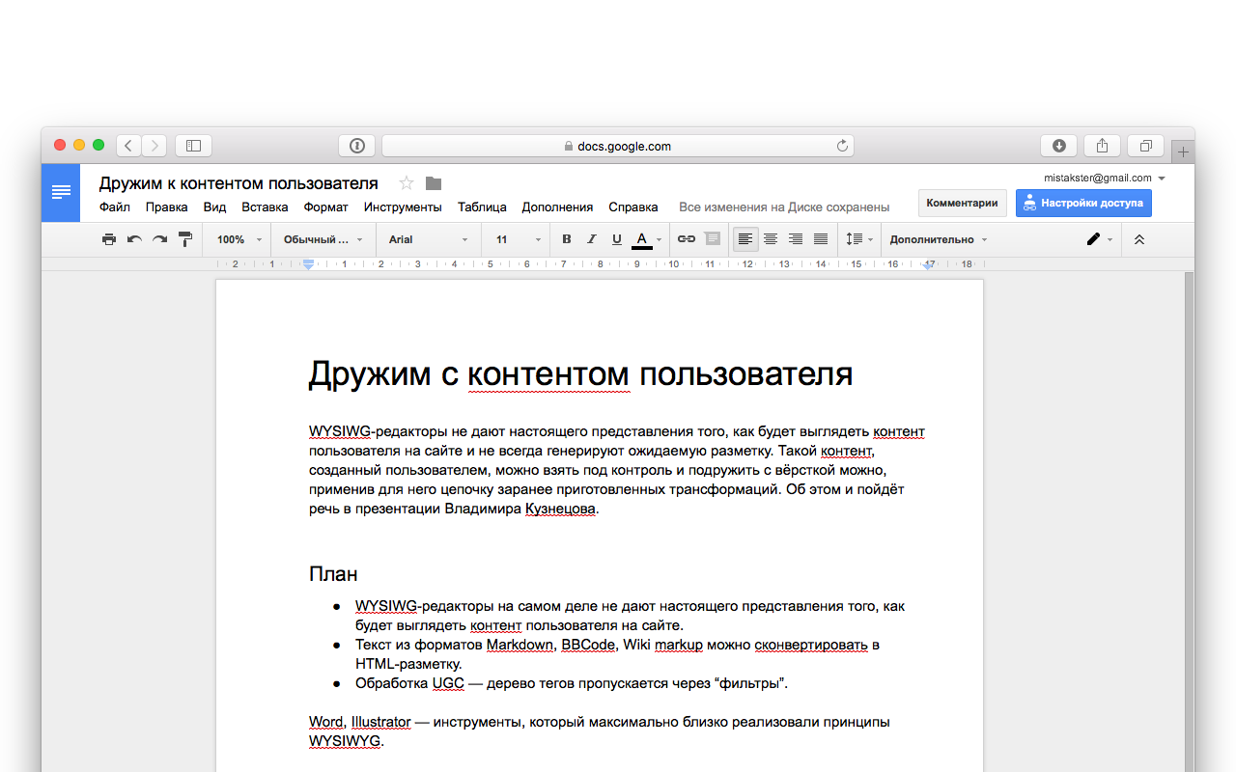Click the Google Docs home icon
1236x772 pixels.
point(61,192)
